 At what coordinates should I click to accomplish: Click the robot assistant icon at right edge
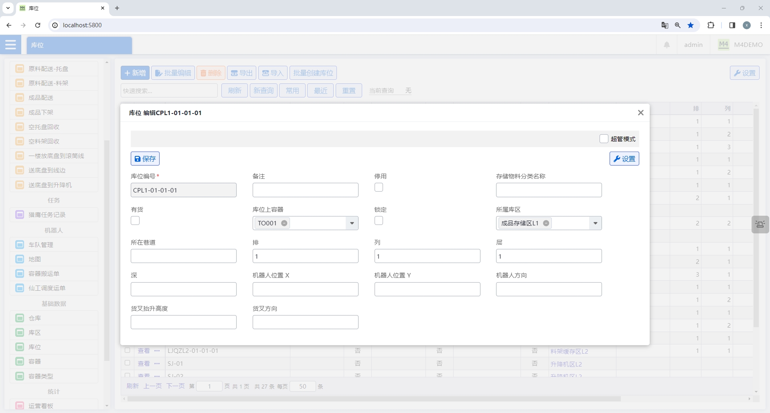click(760, 224)
